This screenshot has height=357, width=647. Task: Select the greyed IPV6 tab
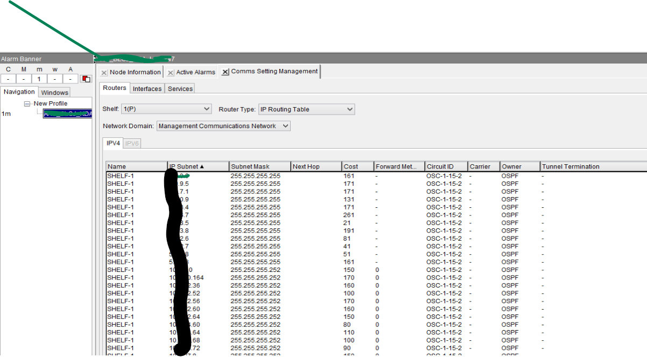pyautogui.click(x=132, y=144)
